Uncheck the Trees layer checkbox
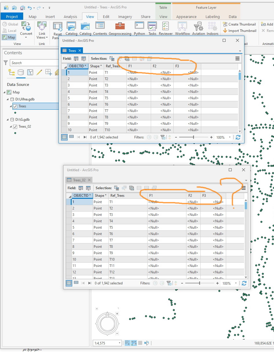 pyautogui.click(x=15, y=106)
